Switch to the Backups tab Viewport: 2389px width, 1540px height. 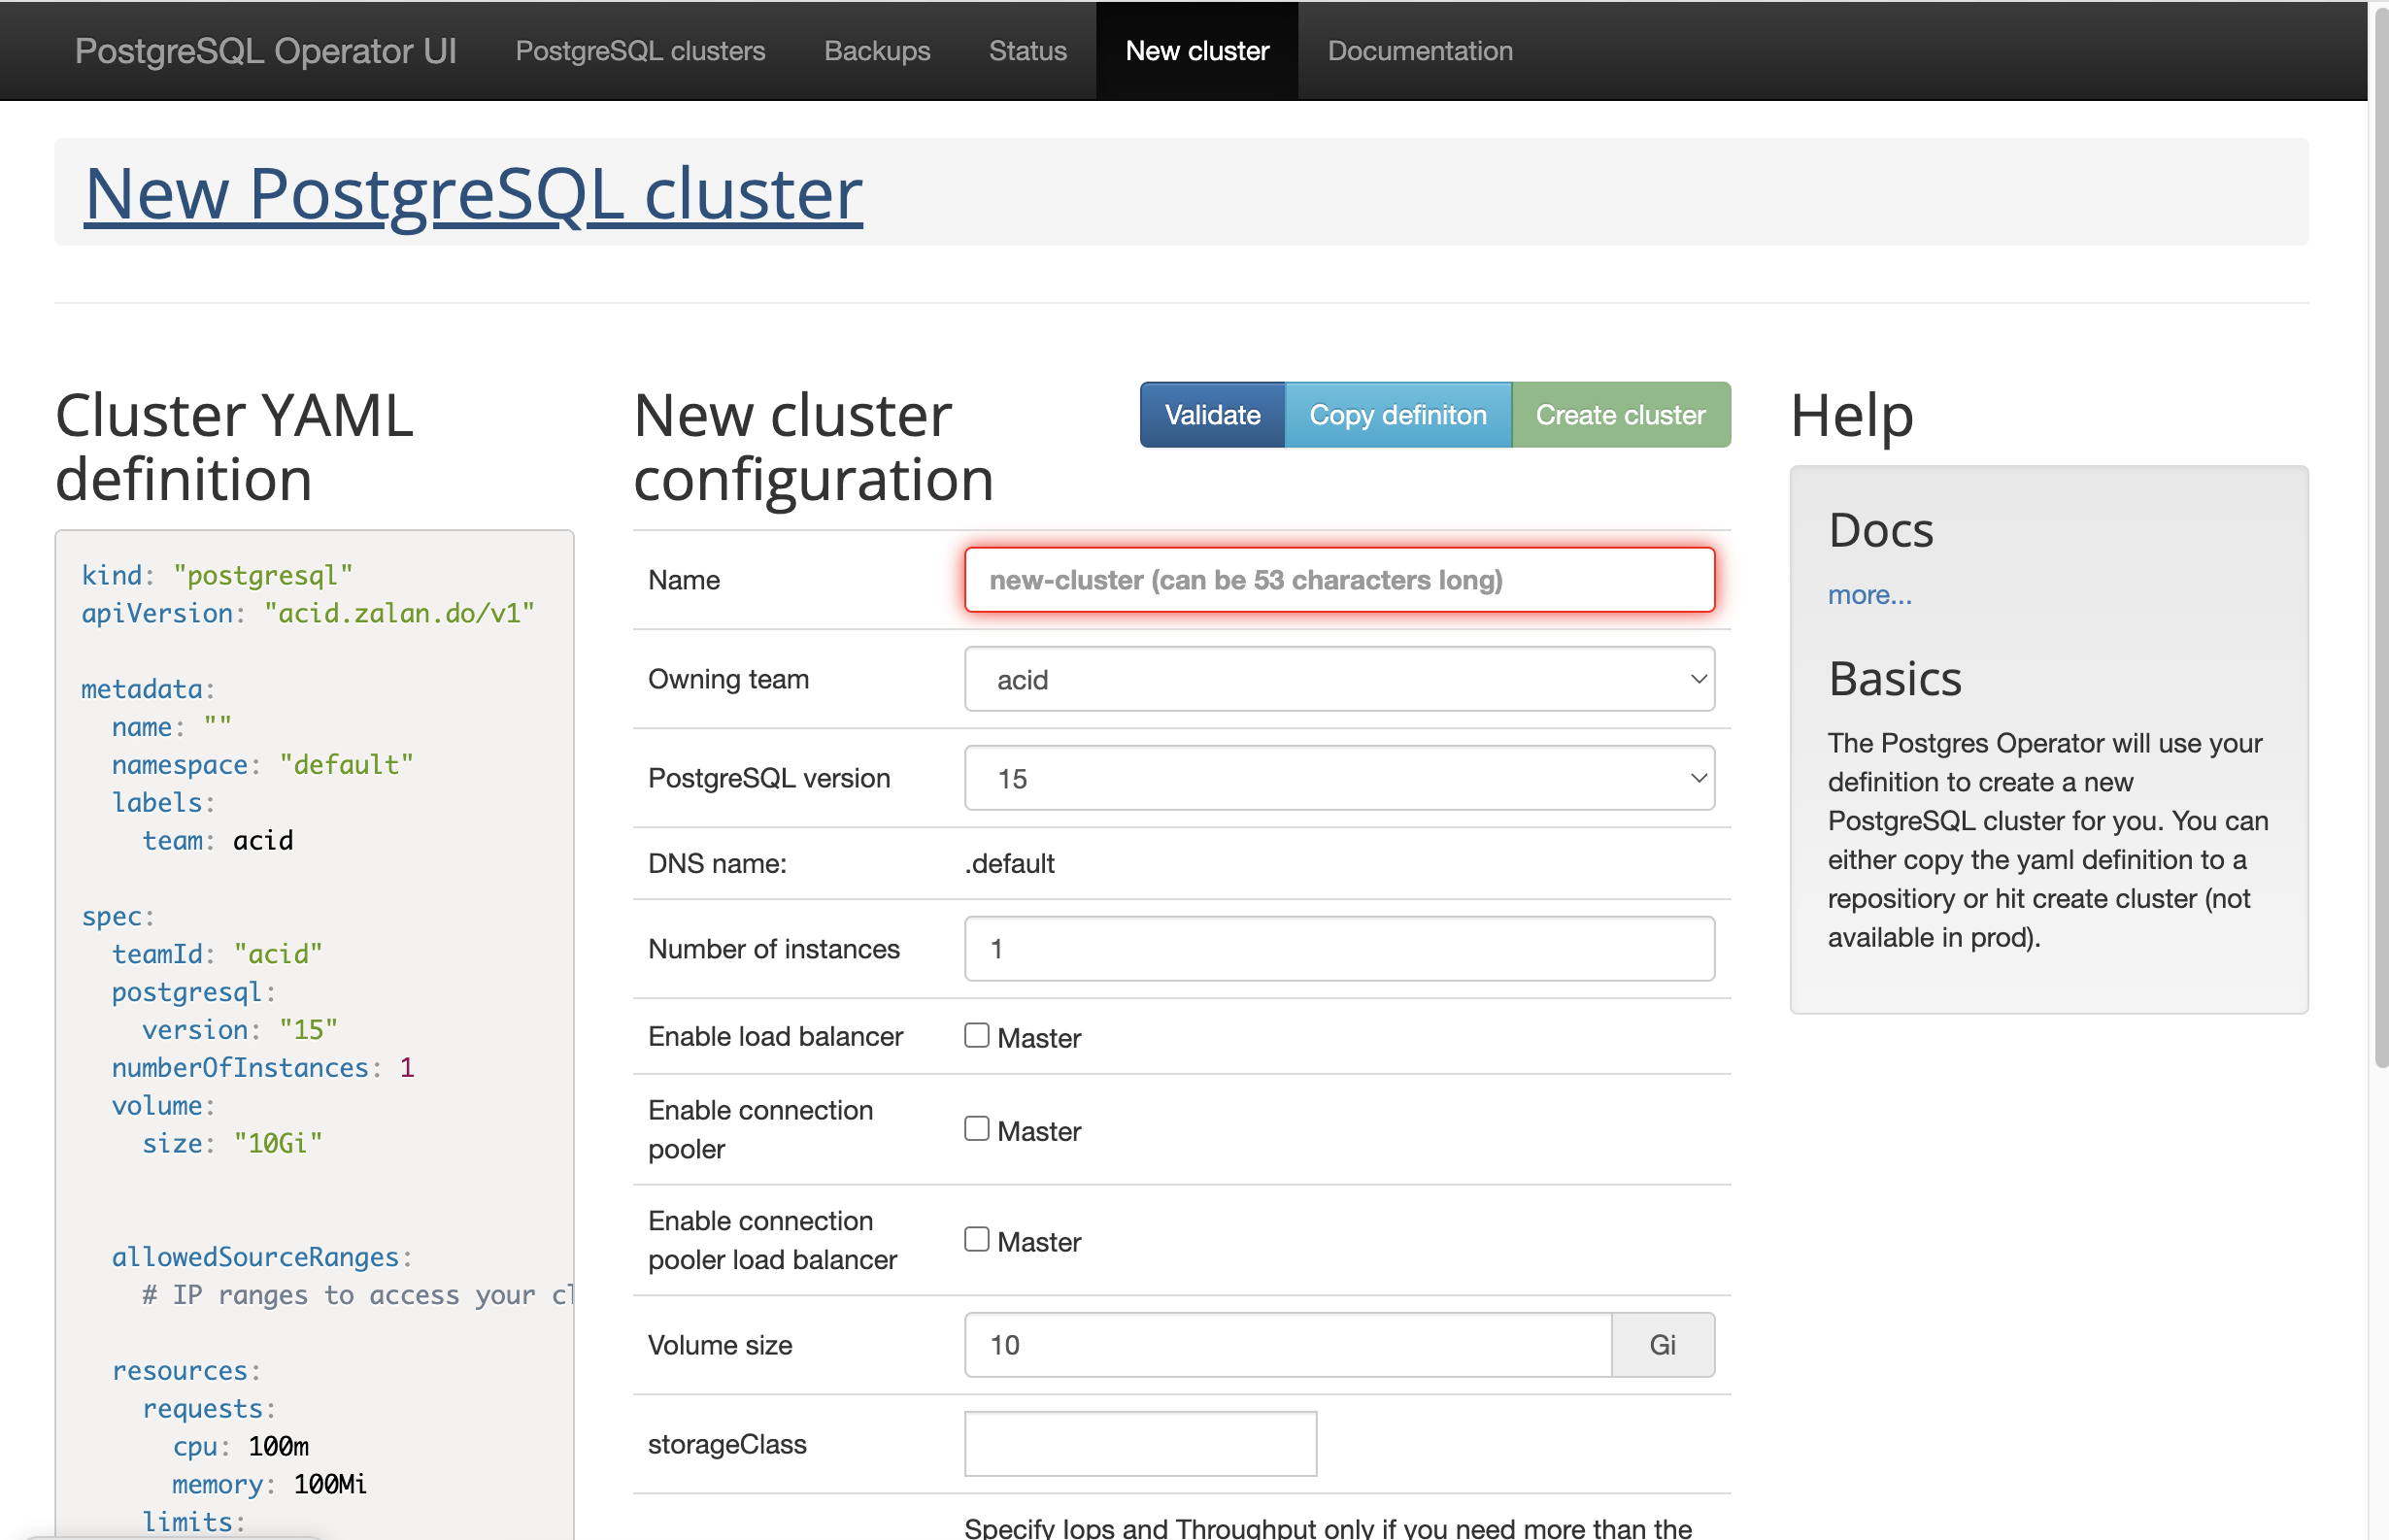pyautogui.click(x=876, y=51)
